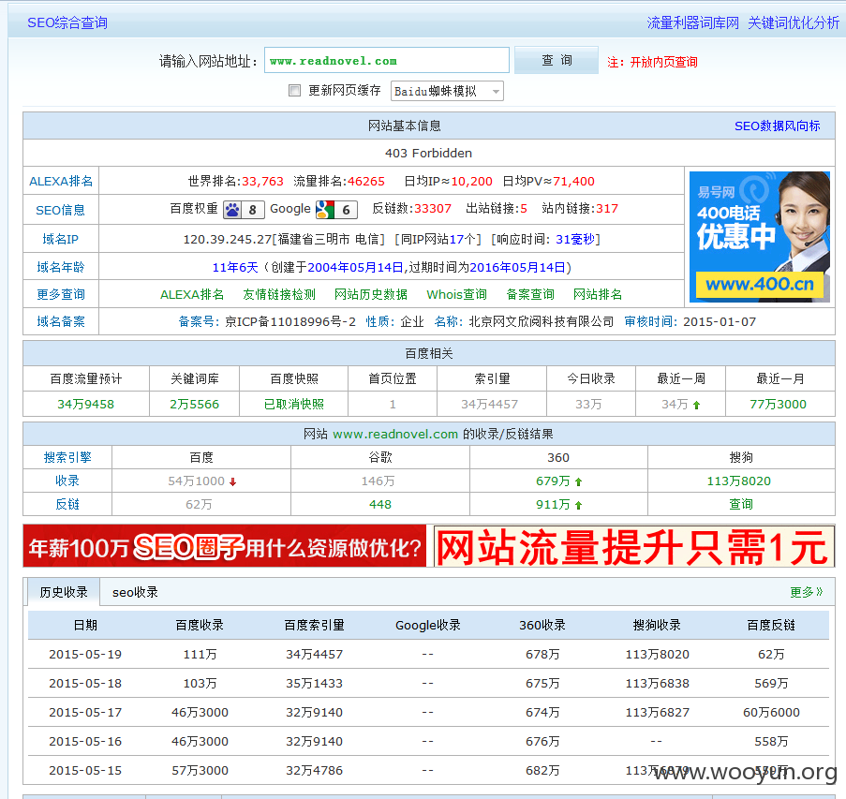Viewport: 846px width, 799px height.
Task: Click the response time 31毫秒 value
Action: click(575, 240)
